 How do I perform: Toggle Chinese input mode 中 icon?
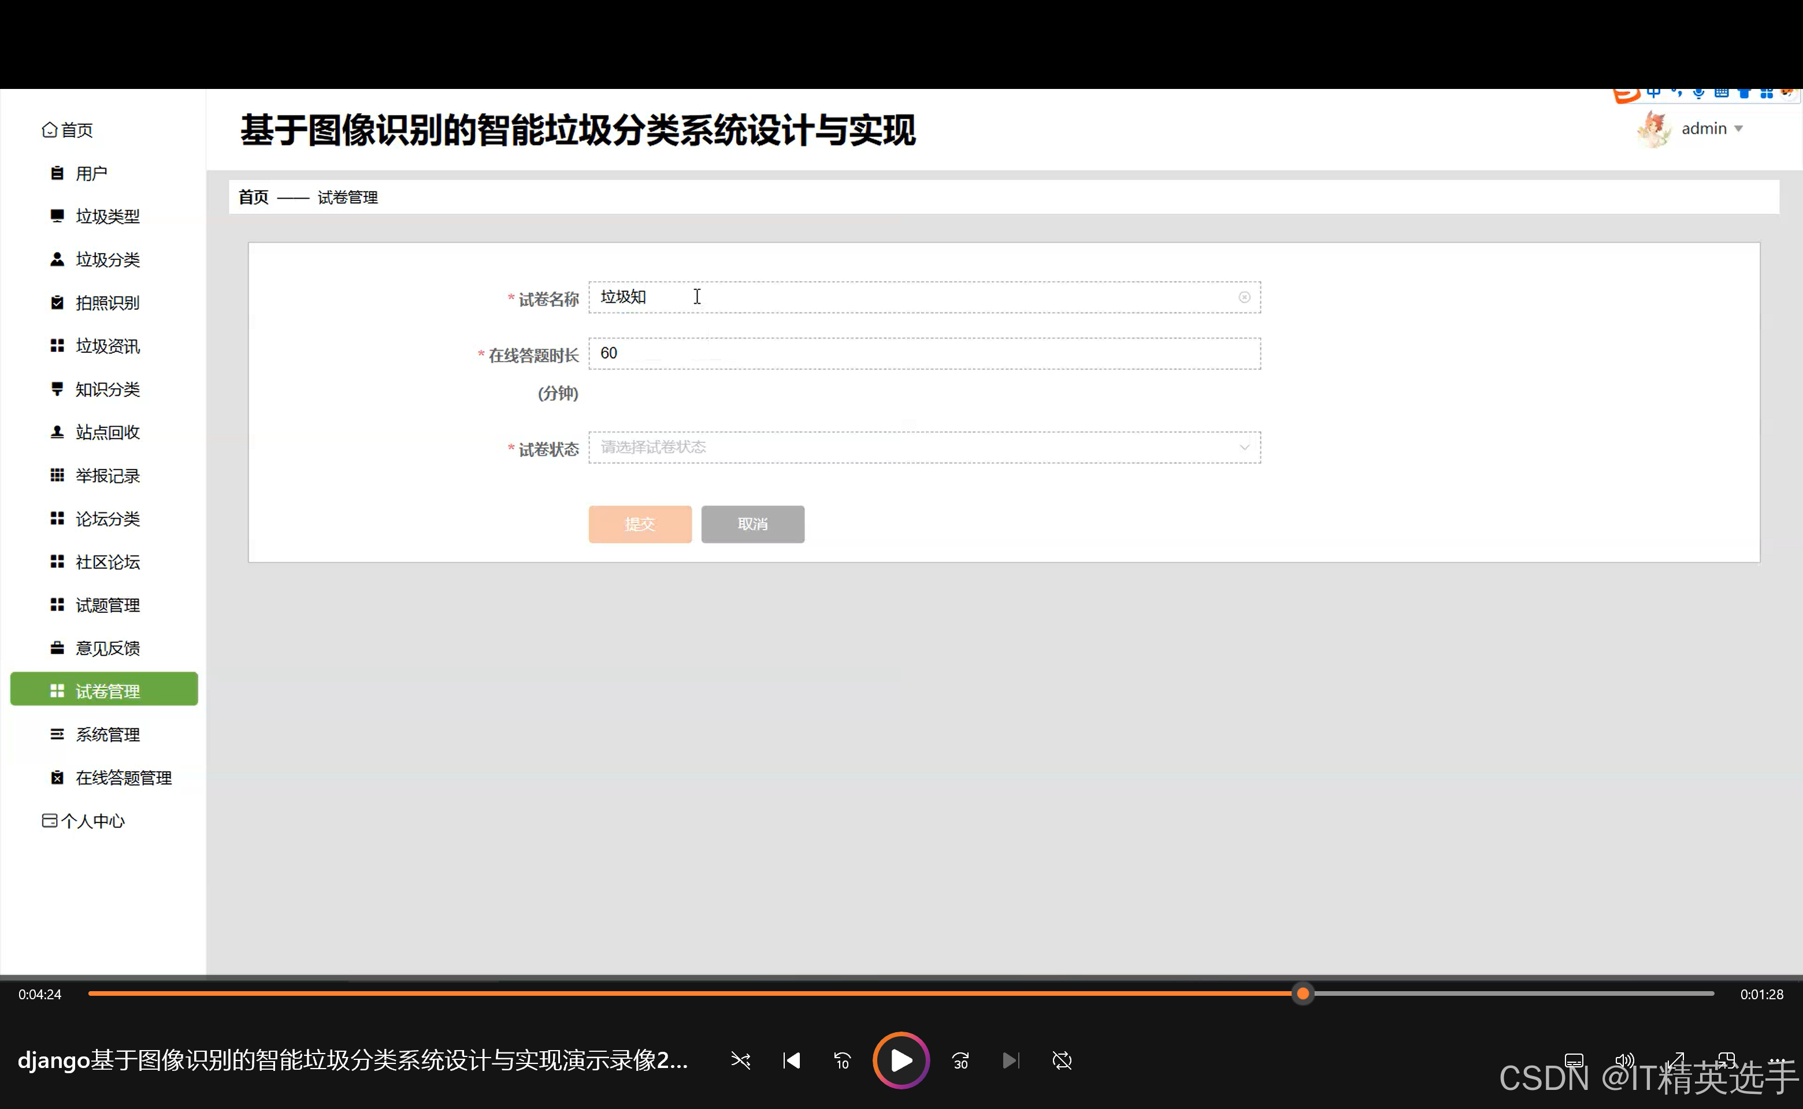click(1653, 93)
